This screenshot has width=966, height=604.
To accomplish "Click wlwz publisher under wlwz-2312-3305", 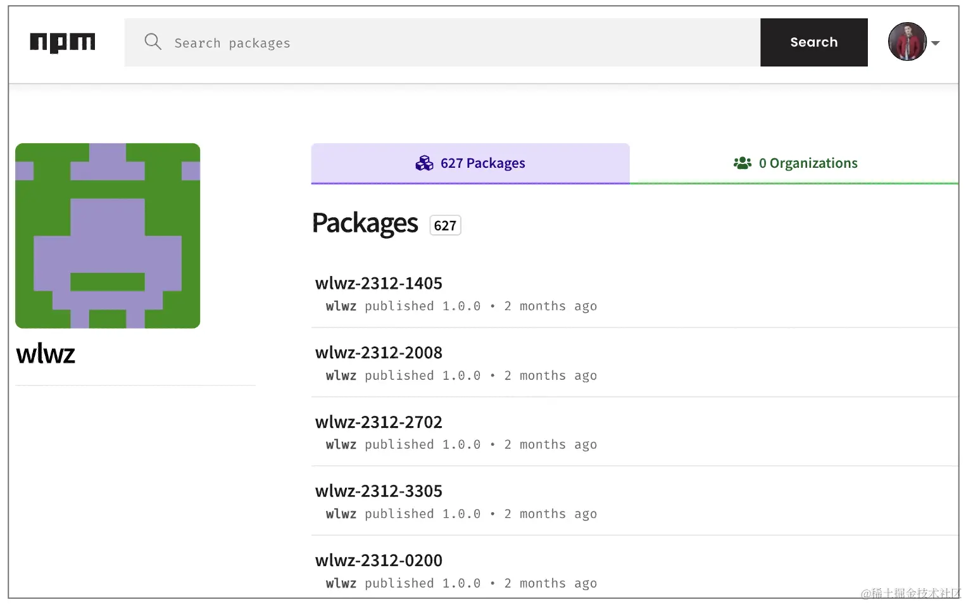I will pos(341,514).
